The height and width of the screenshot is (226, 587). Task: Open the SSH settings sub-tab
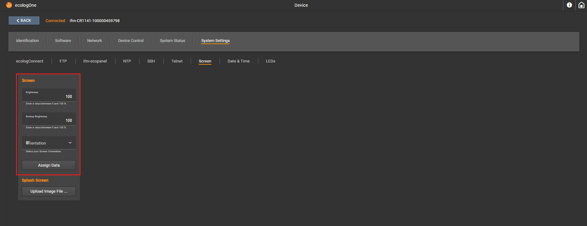point(151,61)
